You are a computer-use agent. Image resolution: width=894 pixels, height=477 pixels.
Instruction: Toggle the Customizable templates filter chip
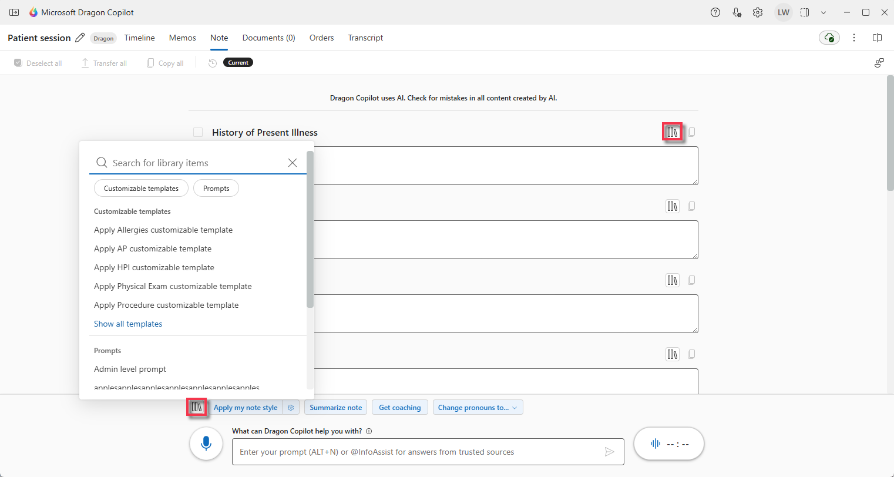(x=141, y=189)
